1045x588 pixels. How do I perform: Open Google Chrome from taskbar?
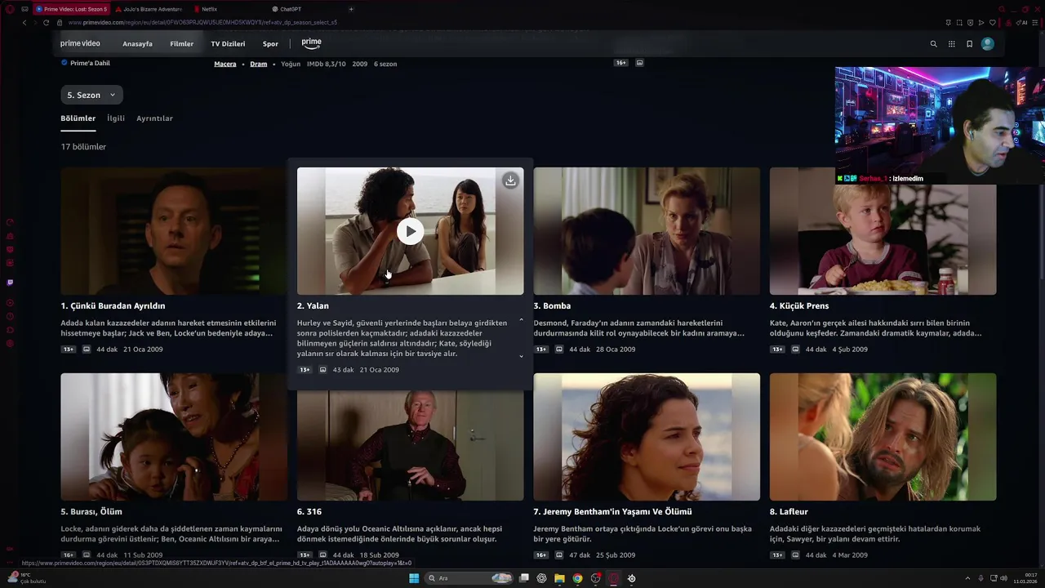pyautogui.click(x=577, y=578)
